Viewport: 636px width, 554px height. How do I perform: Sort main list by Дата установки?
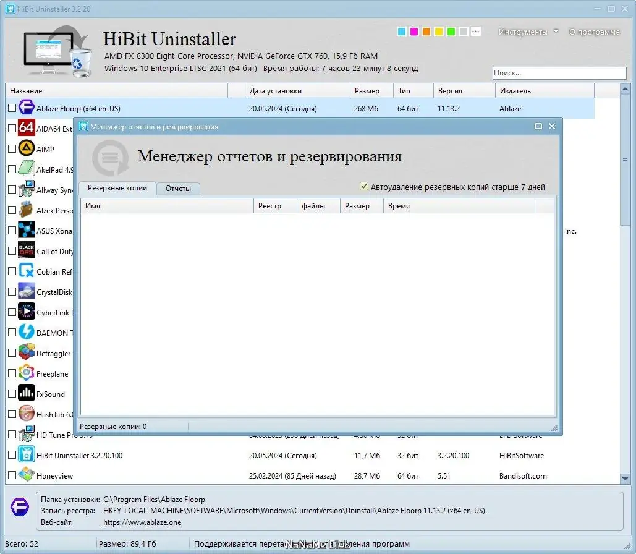297,90
